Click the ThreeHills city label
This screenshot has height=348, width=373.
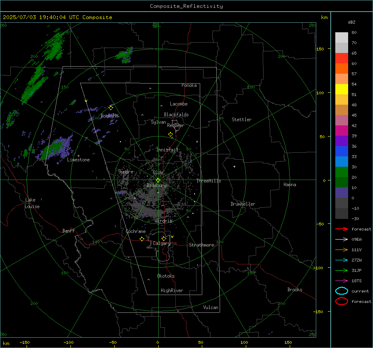click(x=208, y=181)
